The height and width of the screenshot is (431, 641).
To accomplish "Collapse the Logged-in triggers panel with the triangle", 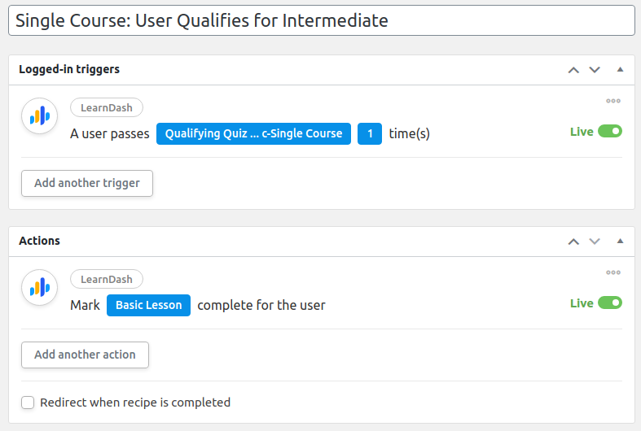I will [620, 70].
